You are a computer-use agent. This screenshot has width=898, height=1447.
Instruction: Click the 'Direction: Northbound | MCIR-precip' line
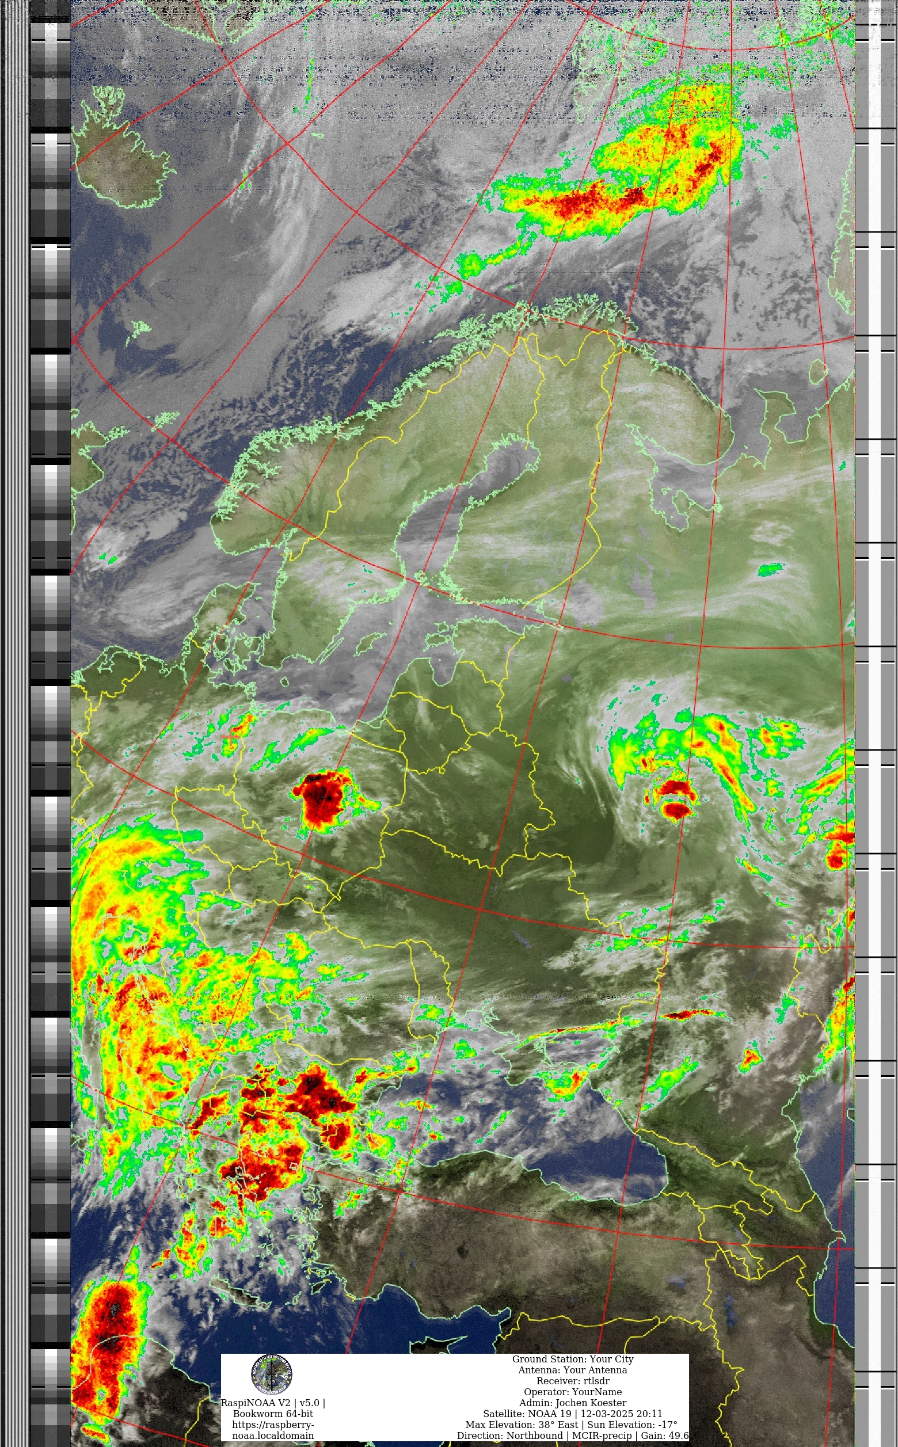573,1435
